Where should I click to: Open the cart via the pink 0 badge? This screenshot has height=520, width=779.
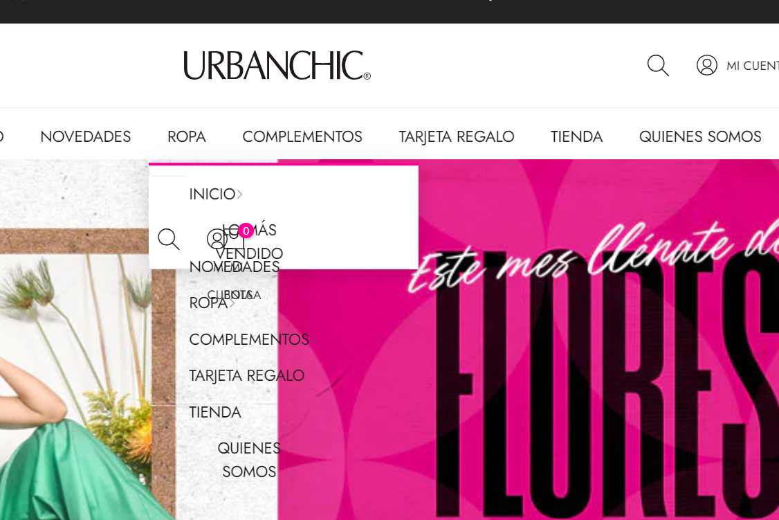click(x=246, y=231)
